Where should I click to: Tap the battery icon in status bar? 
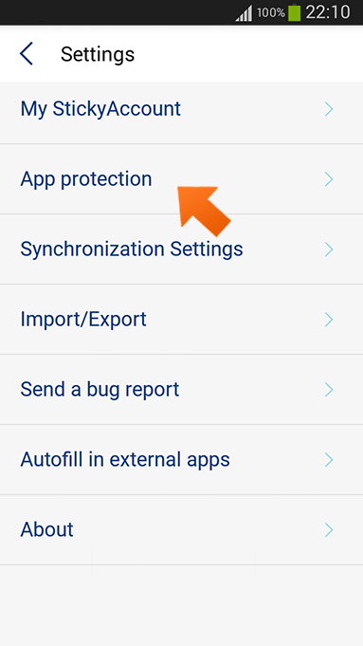[294, 12]
